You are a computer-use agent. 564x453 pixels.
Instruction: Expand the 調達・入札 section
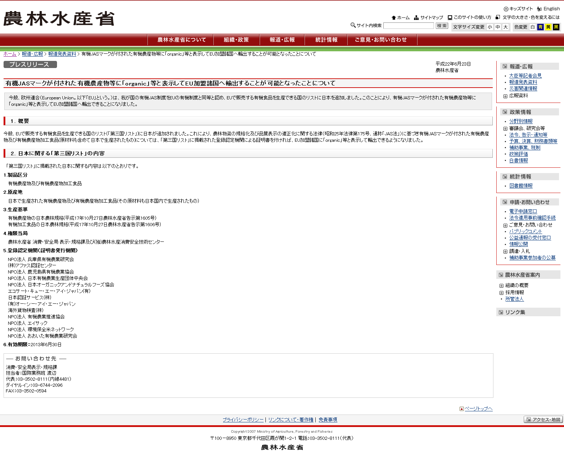tap(505, 251)
